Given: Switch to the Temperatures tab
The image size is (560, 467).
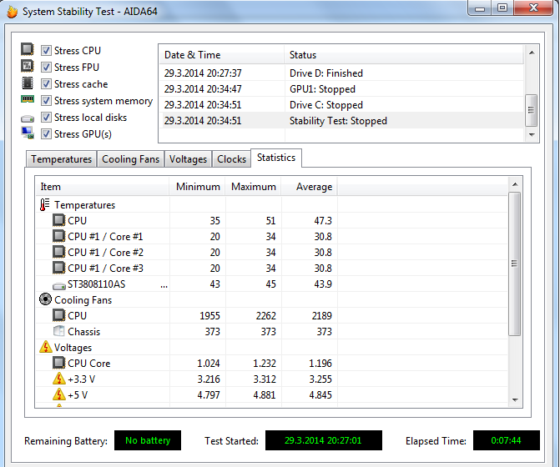Looking at the screenshot, I should [61, 159].
